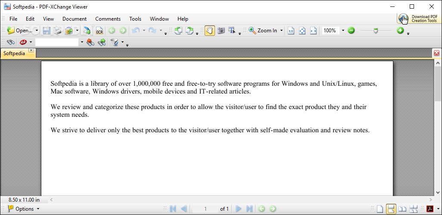Print the document using the printer icon

click(58, 31)
